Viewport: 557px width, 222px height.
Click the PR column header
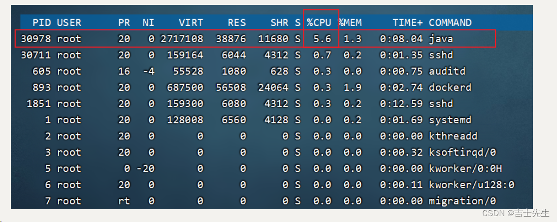tap(124, 23)
